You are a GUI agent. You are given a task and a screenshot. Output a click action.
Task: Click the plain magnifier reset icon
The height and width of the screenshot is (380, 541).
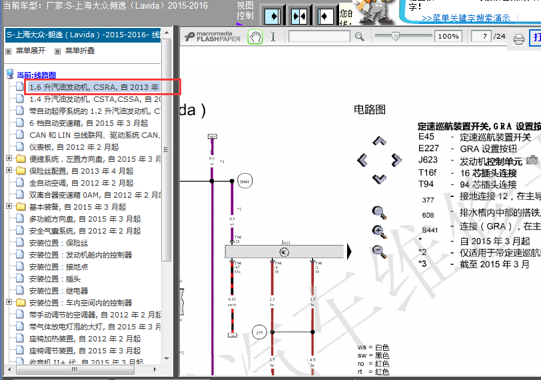tap(379, 212)
